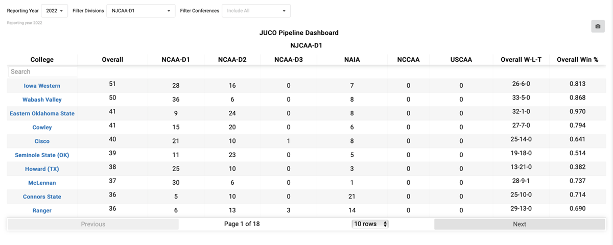
Task: Sort by the Overall column header
Action: point(112,60)
